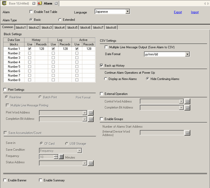The image size is (210, 188).
Task: Click the address browse icon for Print Word Address
Action: [91, 113]
